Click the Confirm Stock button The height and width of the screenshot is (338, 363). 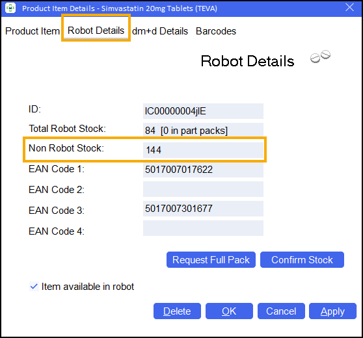302,259
